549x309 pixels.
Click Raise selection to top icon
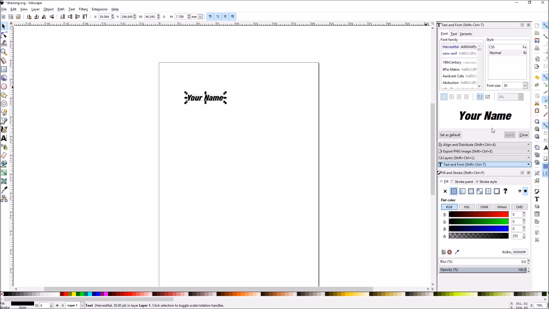[85, 17]
